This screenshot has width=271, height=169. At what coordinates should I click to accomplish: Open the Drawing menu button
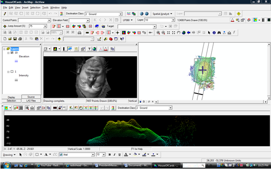[9, 155]
